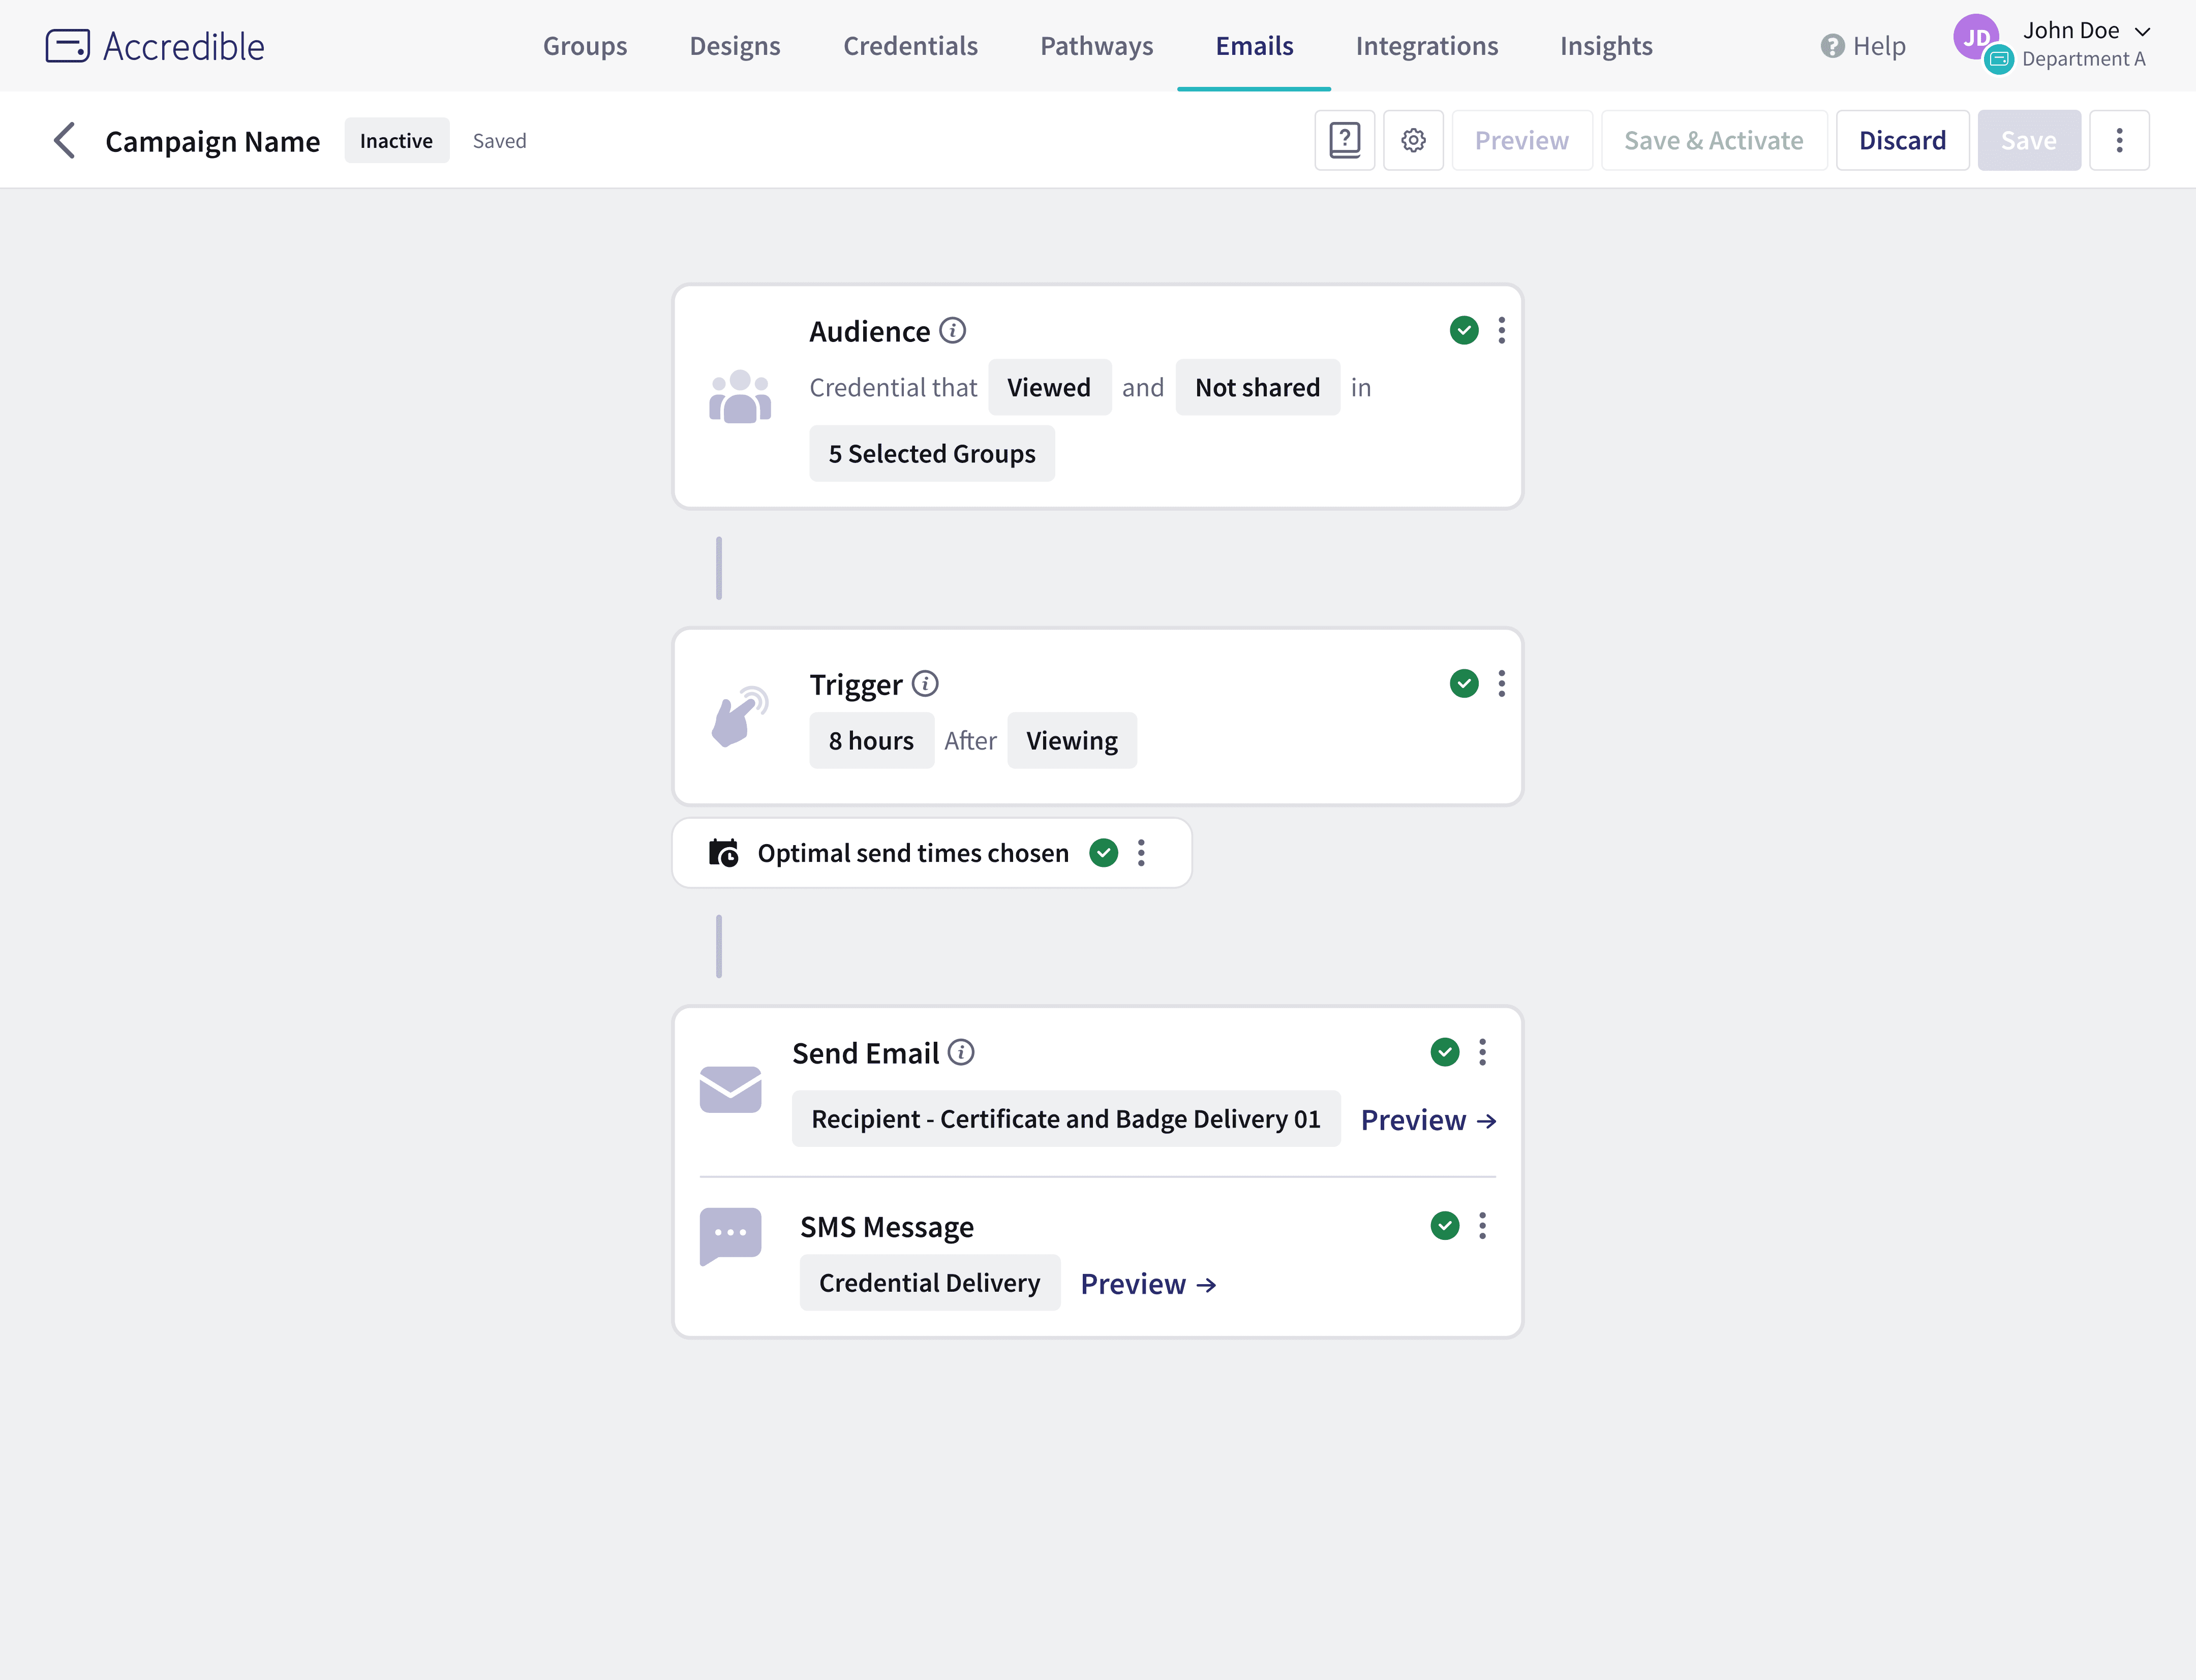Open the SMS Message three-dot menu

click(1482, 1225)
